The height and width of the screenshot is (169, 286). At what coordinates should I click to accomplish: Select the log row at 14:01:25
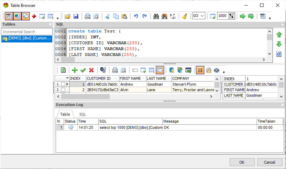pyautogui.click(x=169, y=128)
